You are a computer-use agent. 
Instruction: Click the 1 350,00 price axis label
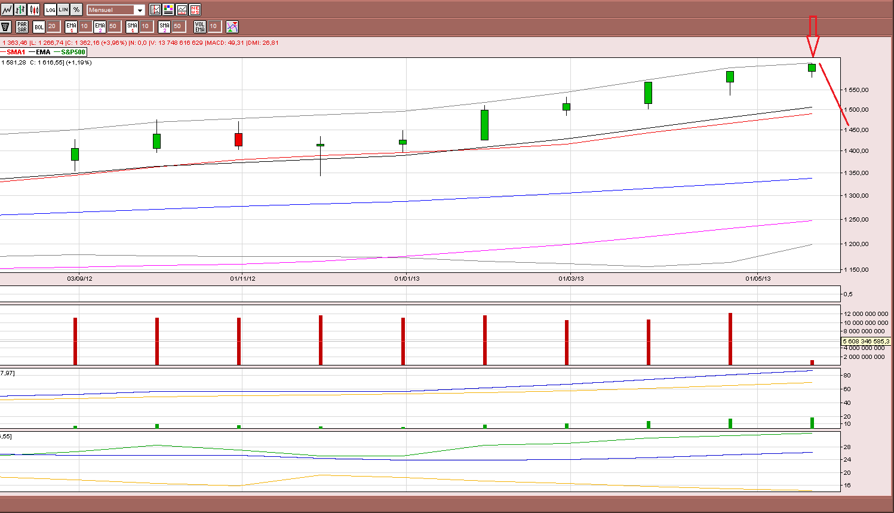856,173
